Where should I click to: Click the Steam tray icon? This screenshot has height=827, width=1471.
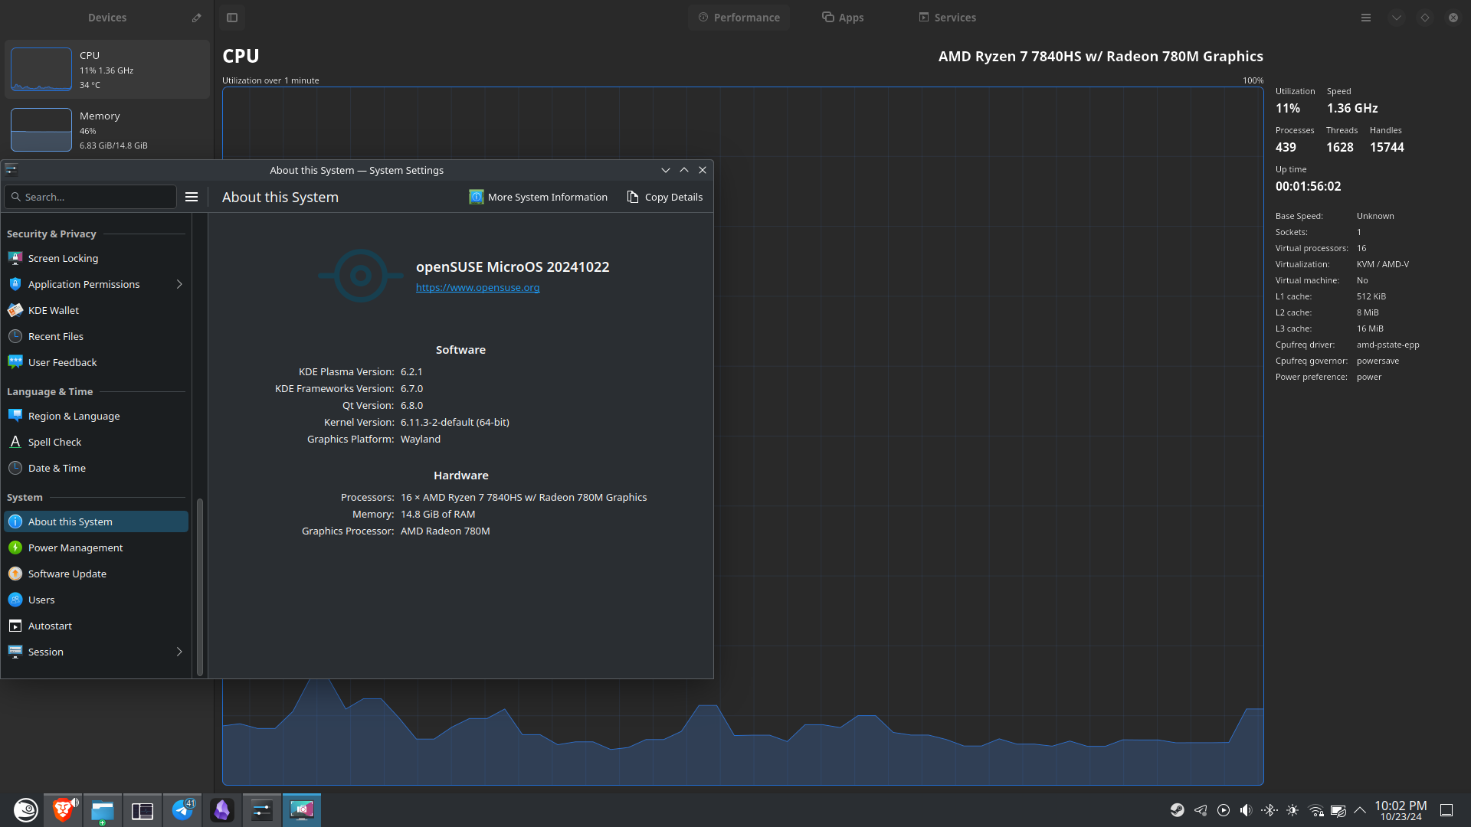click(1177, 810)
